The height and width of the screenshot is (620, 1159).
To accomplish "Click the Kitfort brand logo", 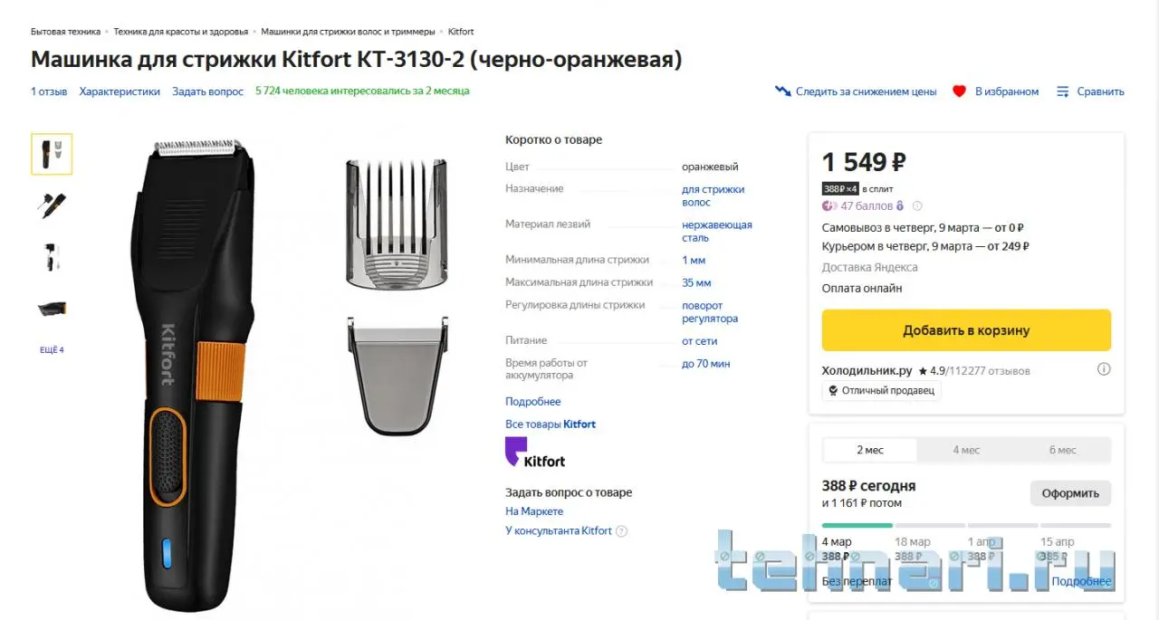I will (534, 453).
